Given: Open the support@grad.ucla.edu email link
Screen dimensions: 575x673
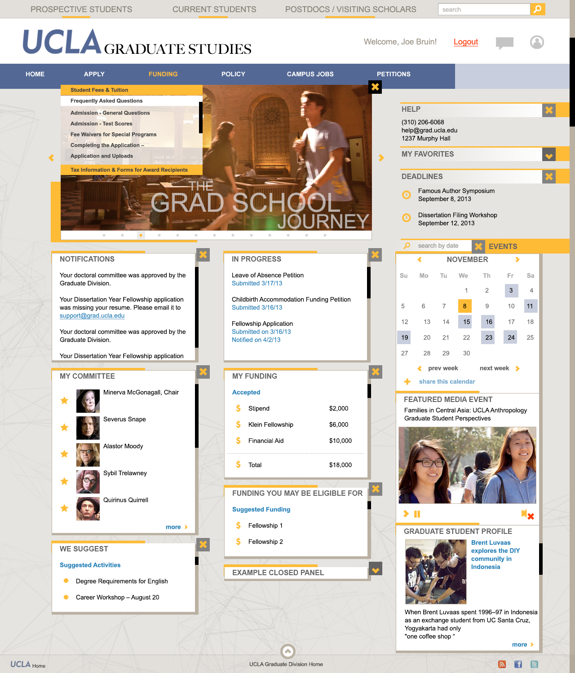Looking at the screenshot, I should coord(92,315).
